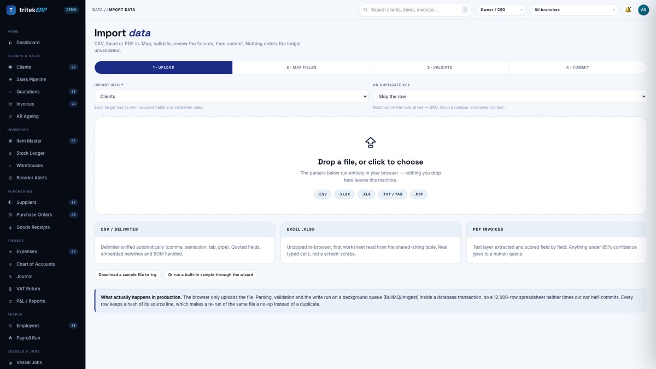The image size is (656, 369).
Task: Click the Quotations sidebar icon
Action: click(x=10, y=92)
